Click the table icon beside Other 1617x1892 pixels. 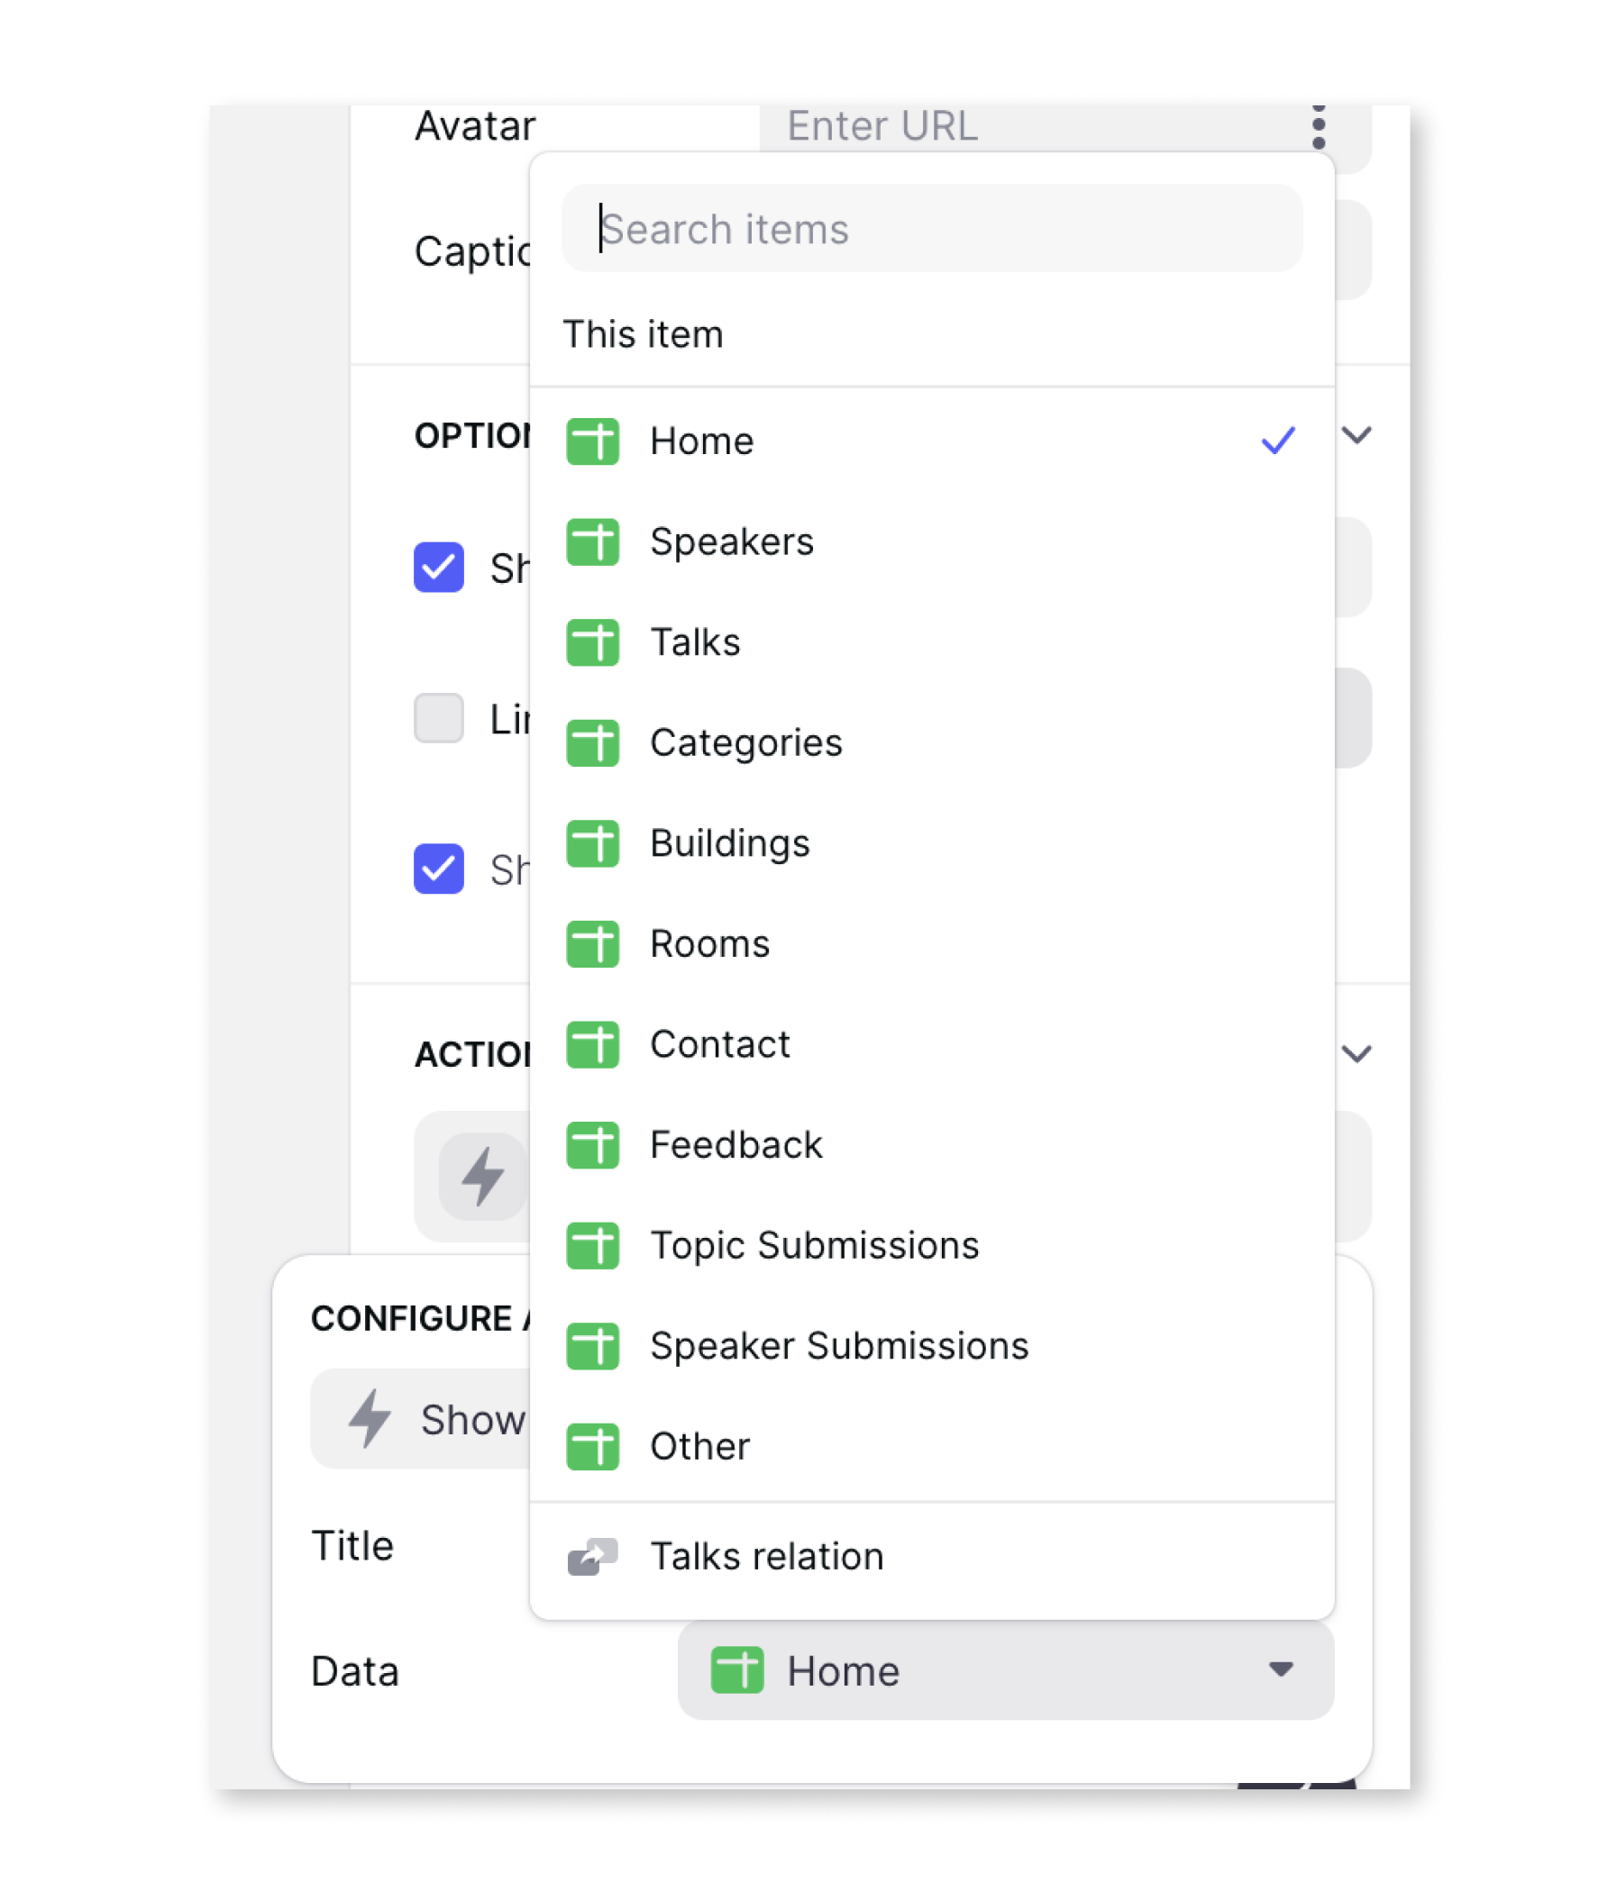[592, 1446]
